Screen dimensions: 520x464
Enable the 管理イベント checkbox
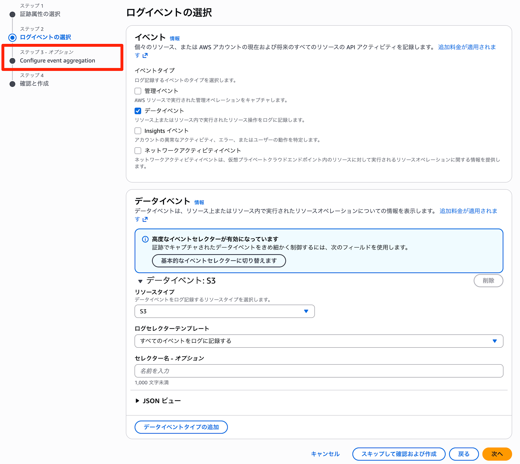click(138, 91)
